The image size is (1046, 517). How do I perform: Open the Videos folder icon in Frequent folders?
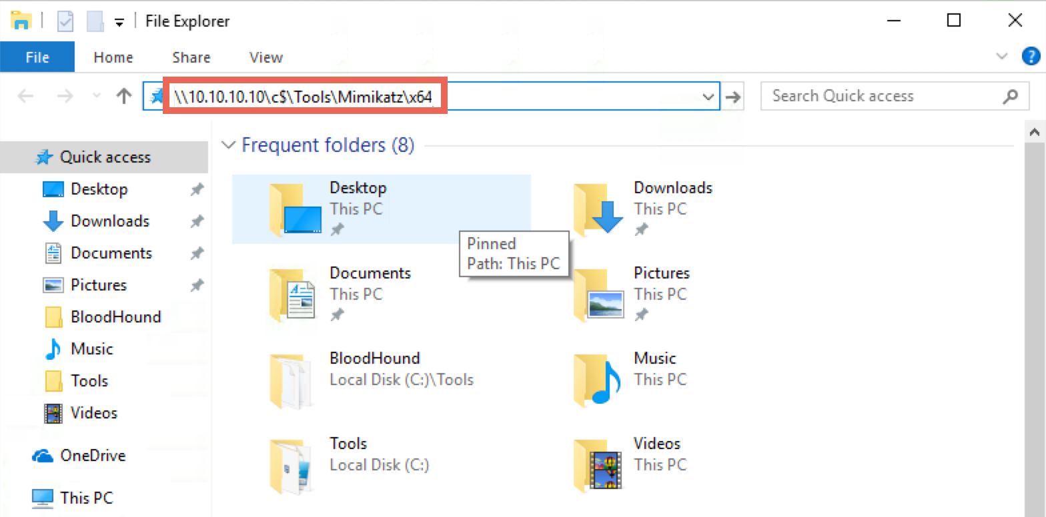[x=598, y=464]
